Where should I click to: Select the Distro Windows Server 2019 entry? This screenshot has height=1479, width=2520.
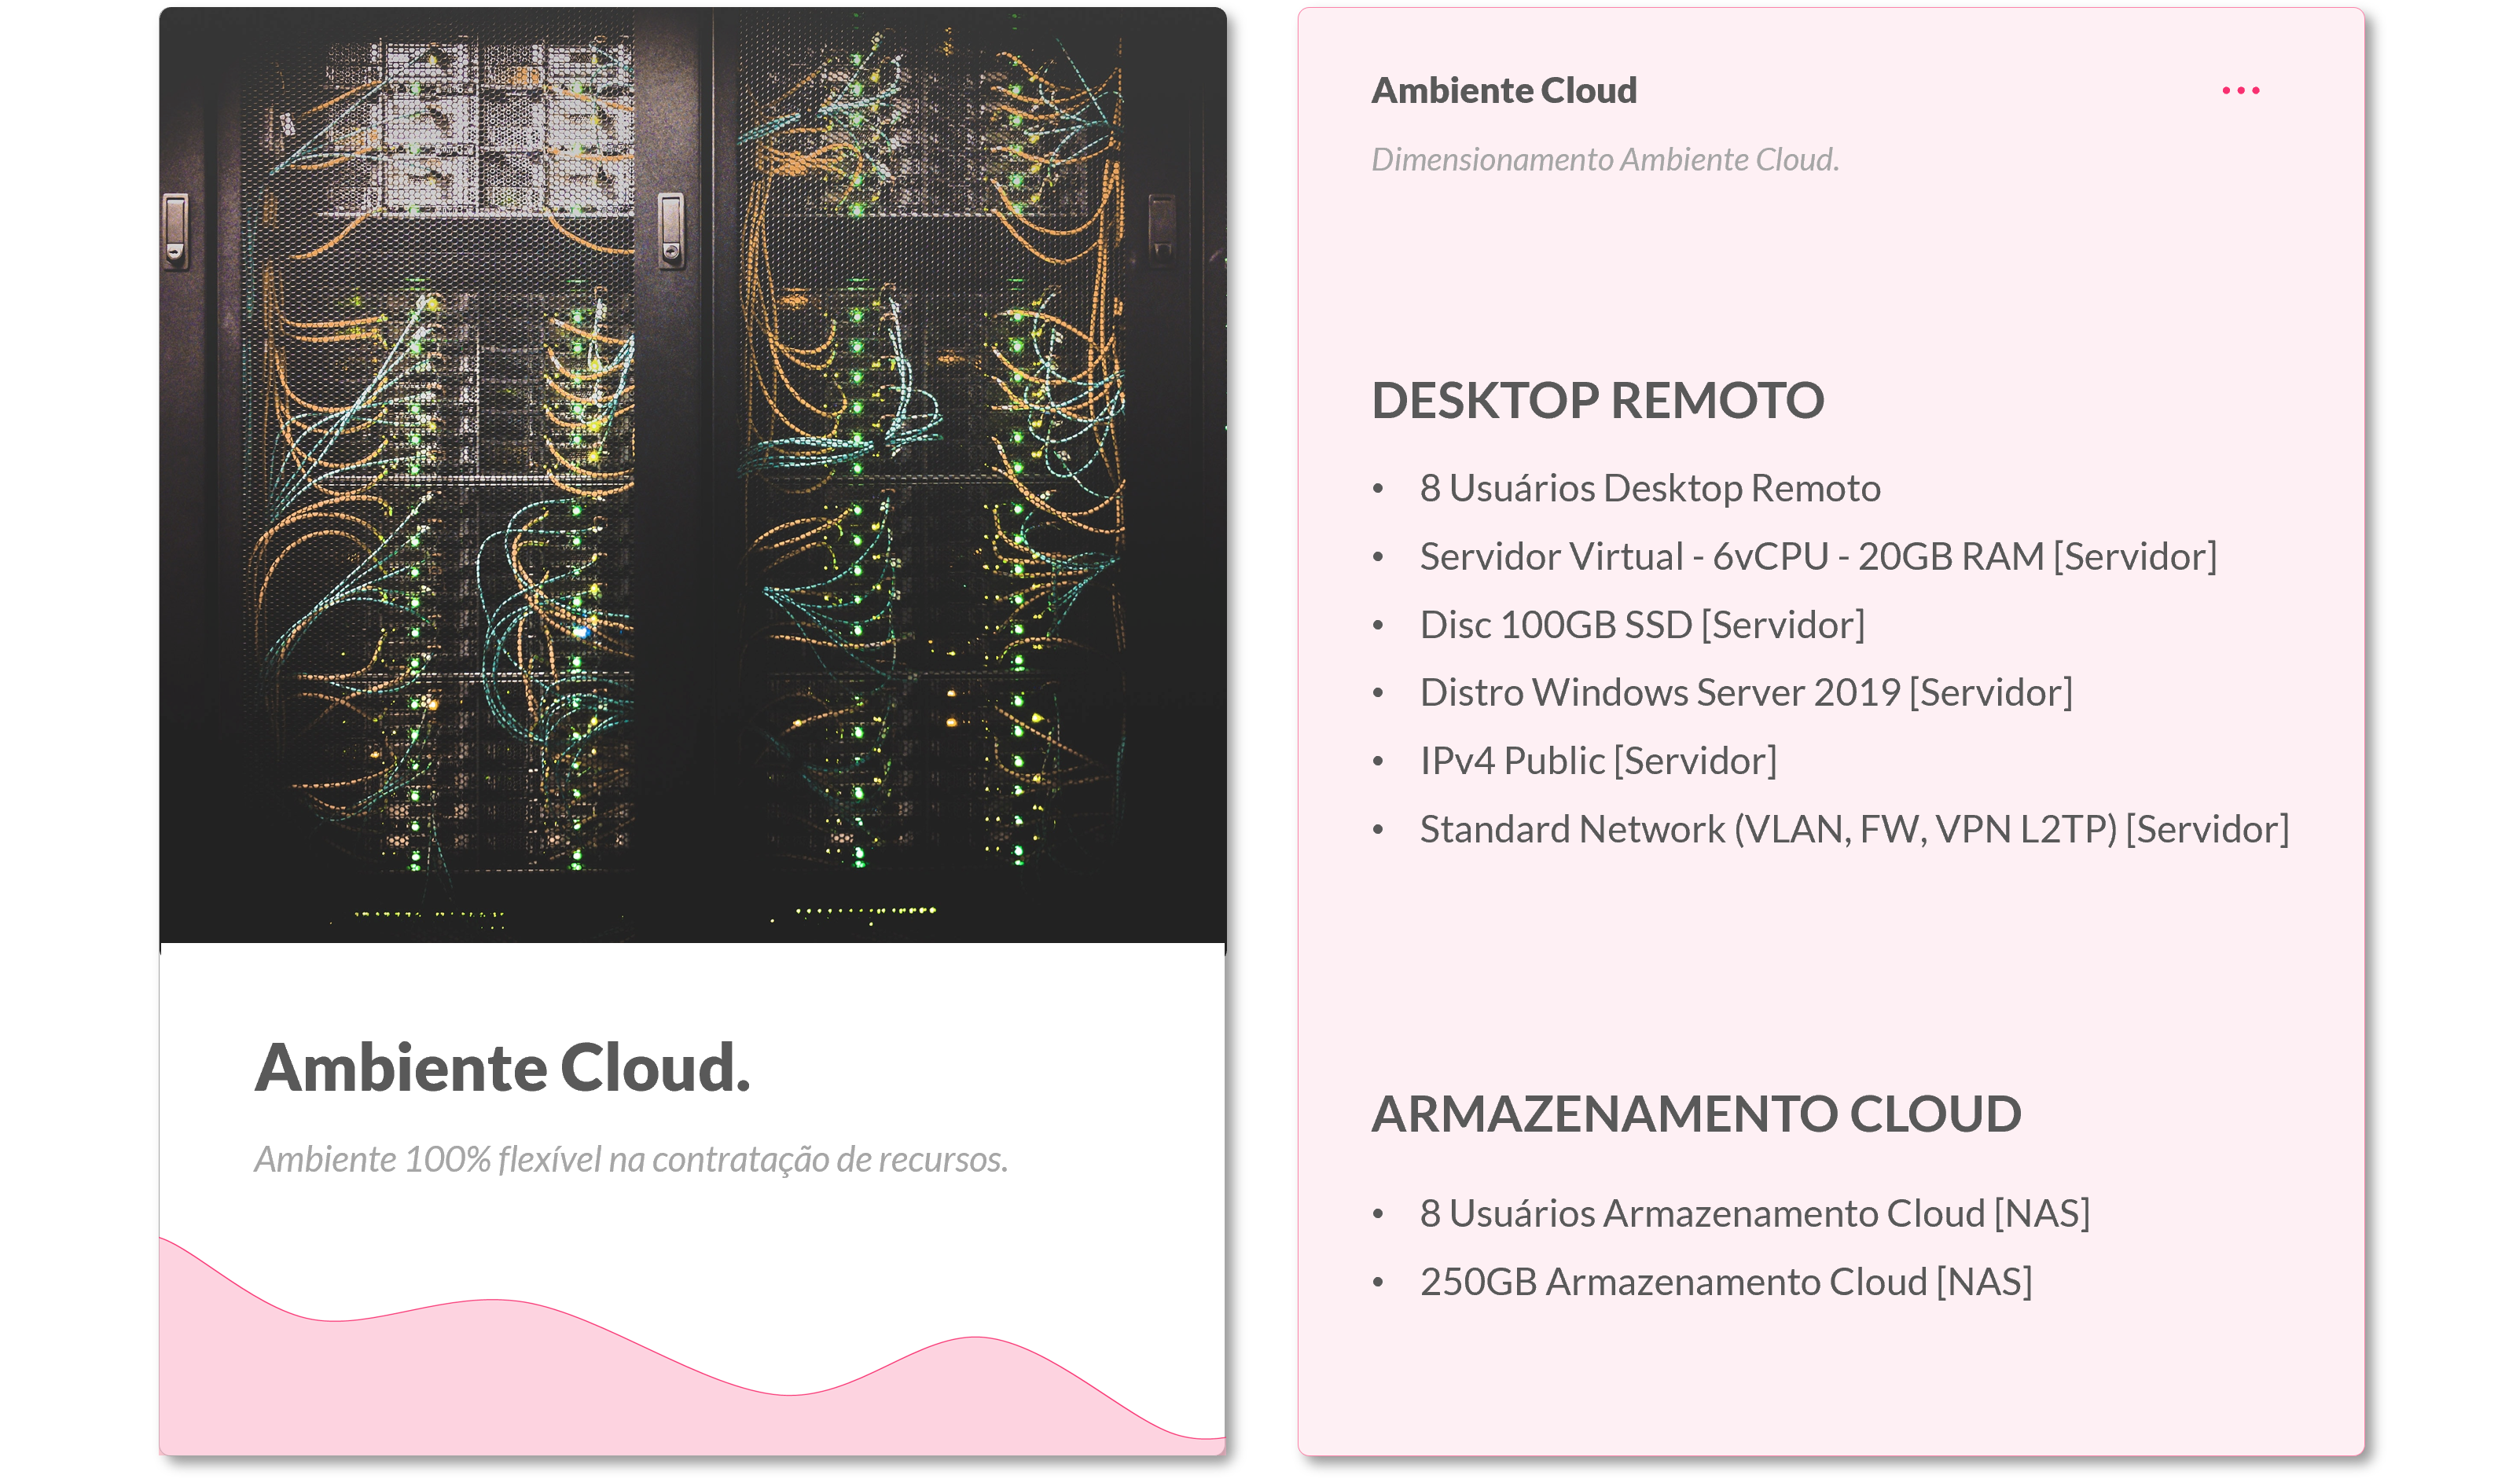pyautogui.click(x=1746, y=691)
